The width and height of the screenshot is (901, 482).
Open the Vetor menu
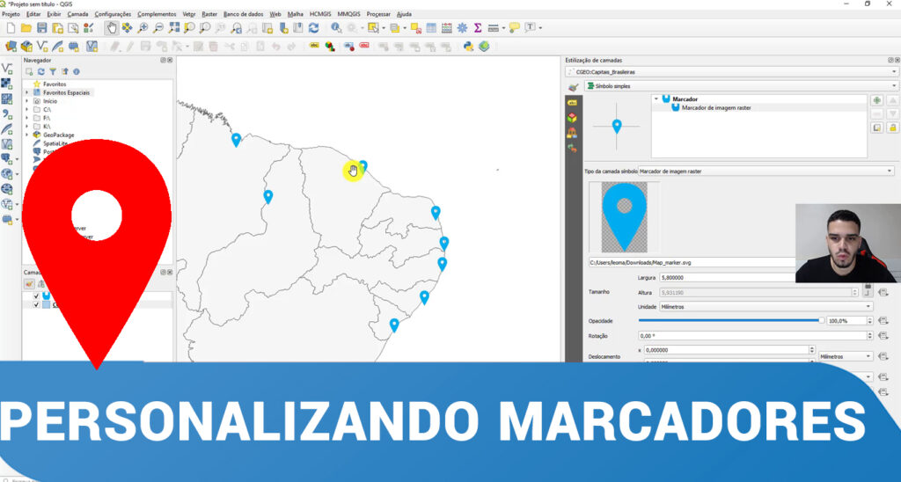[189, 14]
